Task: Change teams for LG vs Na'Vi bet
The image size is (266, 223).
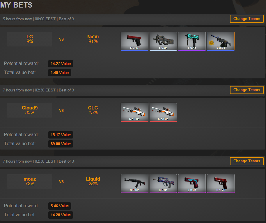Action: pyautogui.click(x=247, y=19)
